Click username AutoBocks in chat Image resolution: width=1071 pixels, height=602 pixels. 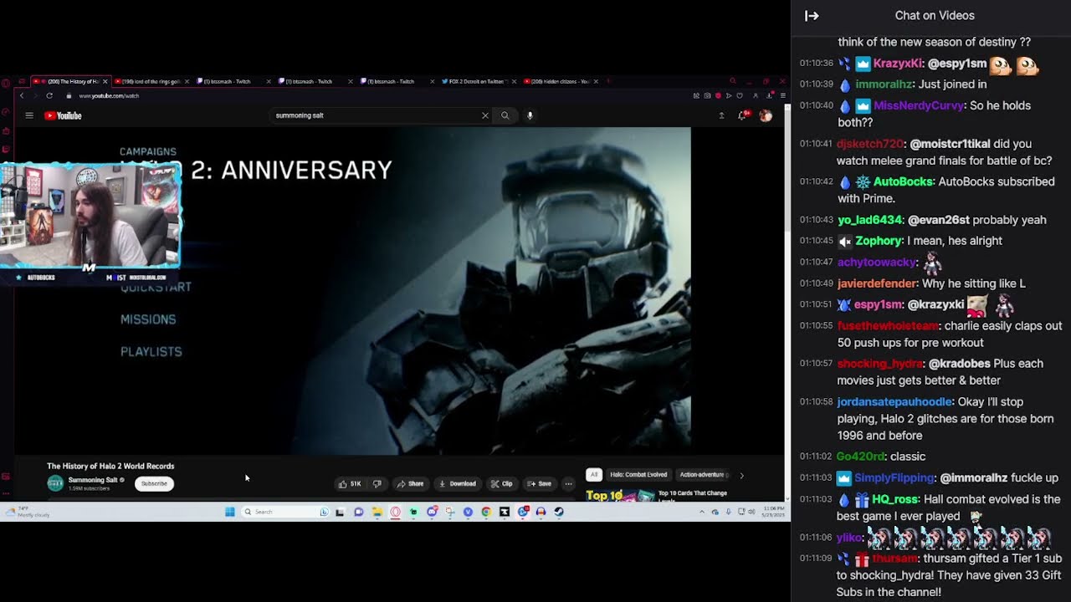click(903, 181)
